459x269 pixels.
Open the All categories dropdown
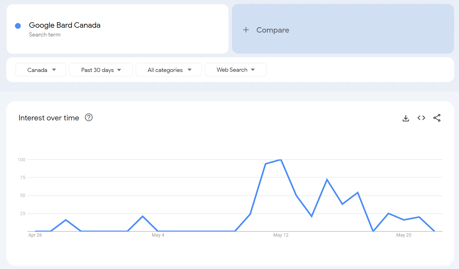[x=168, y=70]
